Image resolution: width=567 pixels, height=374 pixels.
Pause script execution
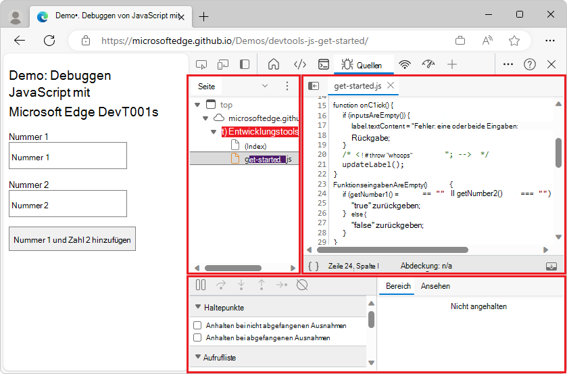click(x=201, y=285)
